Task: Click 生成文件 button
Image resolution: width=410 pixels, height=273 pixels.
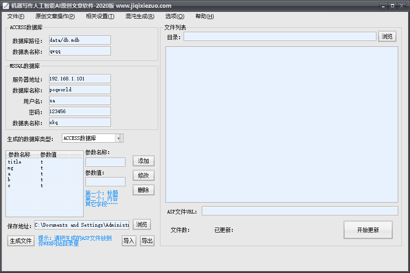Action: [x=21, y=241]
